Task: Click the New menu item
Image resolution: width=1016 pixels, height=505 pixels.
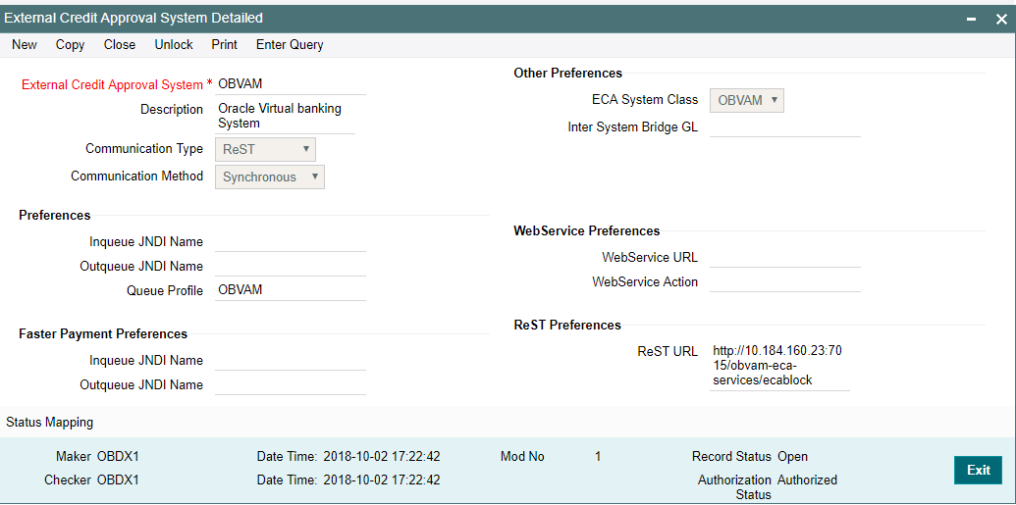Action: 25,45
